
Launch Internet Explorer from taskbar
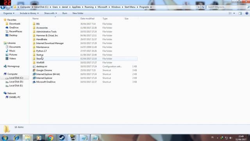[x=16, y=137]
